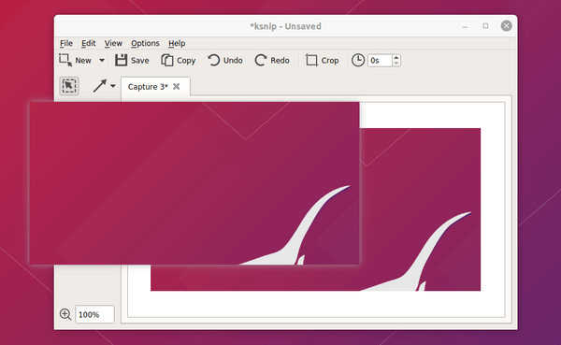Switch to the Capture 3 tab

tap(148, 87)
